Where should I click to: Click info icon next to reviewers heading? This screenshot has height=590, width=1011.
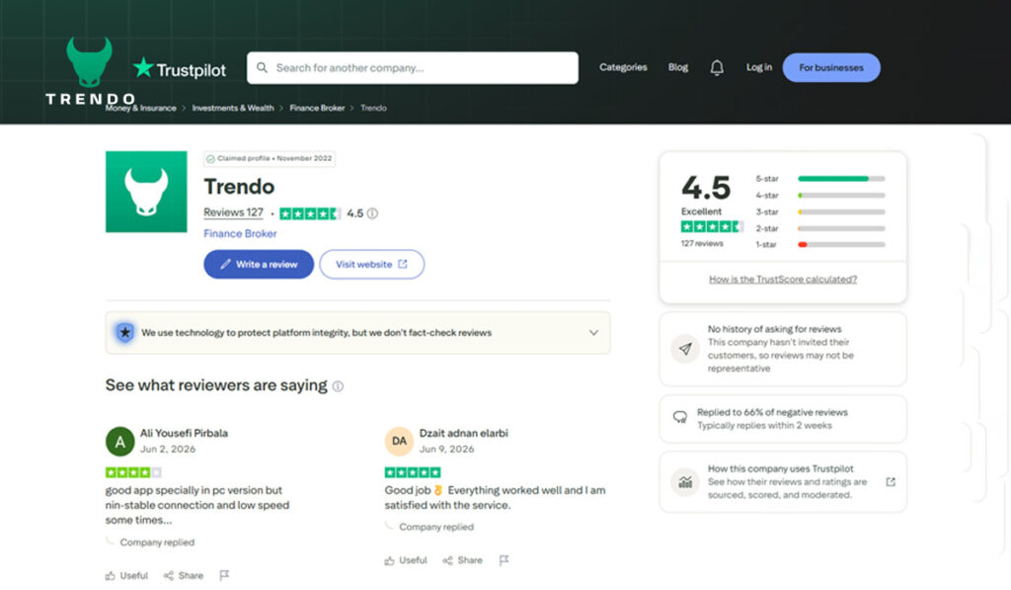(x=338, y=386)
